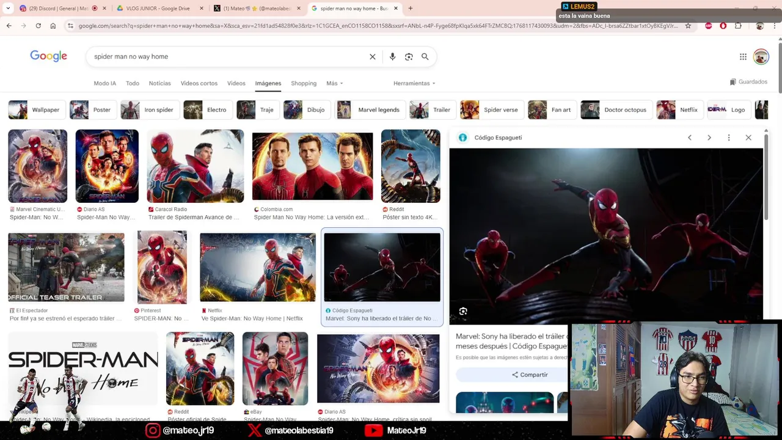Filter by Electro chip
The width and height of the screenshot is (782, 440).
pyautogui.click(x=207, y=110)
